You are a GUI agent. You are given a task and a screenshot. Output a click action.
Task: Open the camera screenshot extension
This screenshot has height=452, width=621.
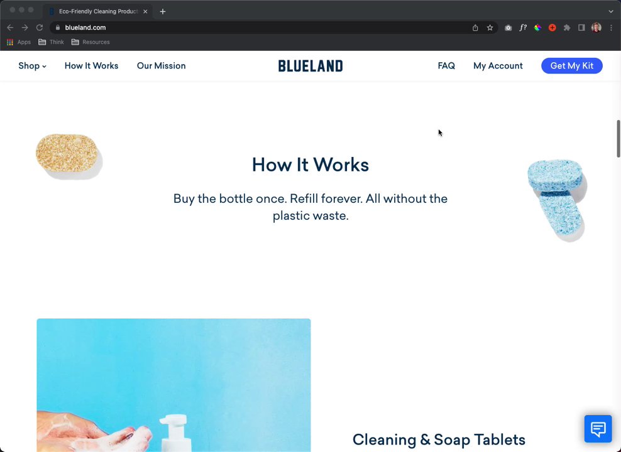point(508,28)
